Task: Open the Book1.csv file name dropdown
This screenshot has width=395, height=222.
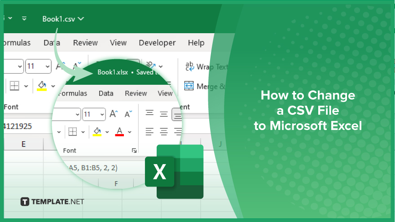Action: [81, 19]
